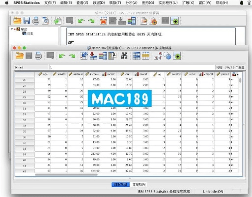Click the Export icon with green arrow
This screenshot has height=197, width=252.
coord(57,21)
